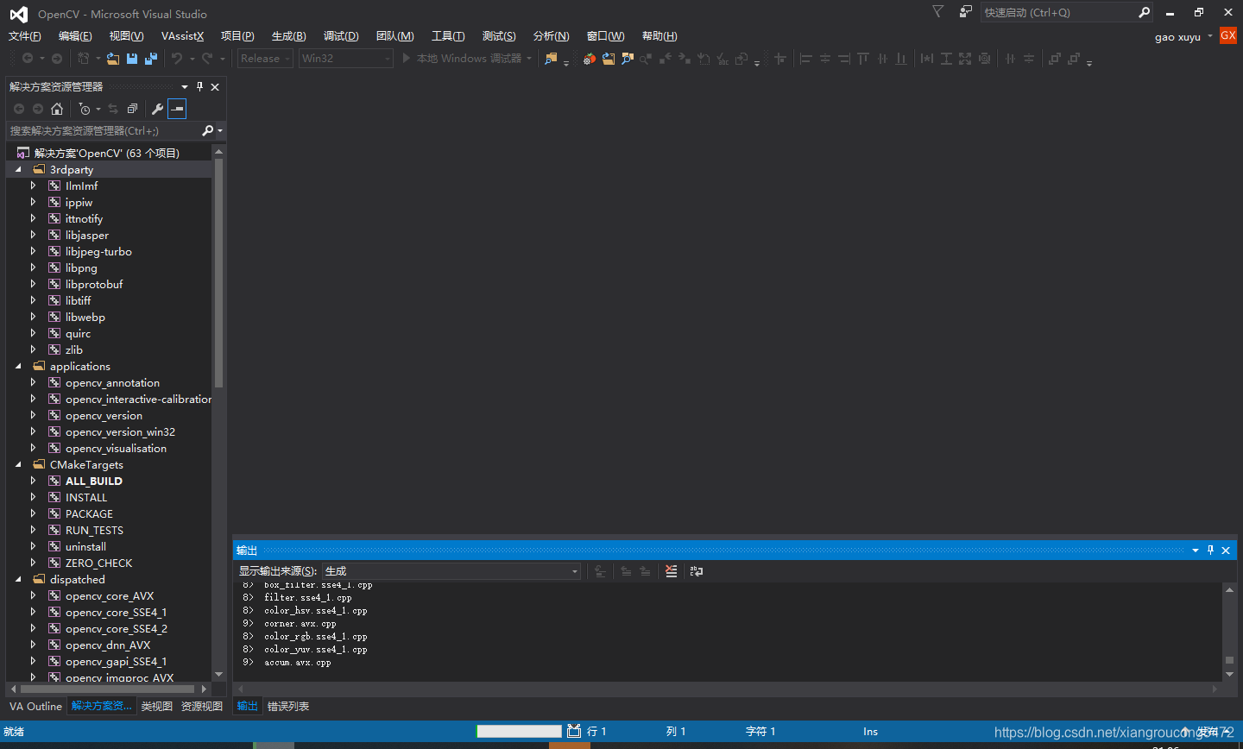Screen dimensions: 1243x749
Task: Toggle Preview Selected Items button
Action: coord(177,109)
